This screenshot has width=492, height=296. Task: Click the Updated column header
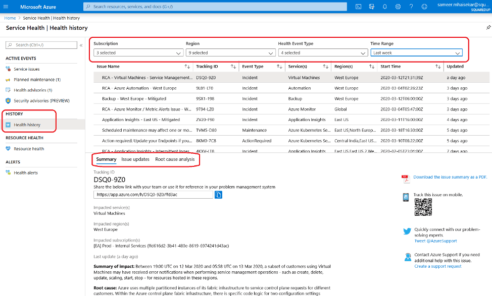(x=455, y=67)
